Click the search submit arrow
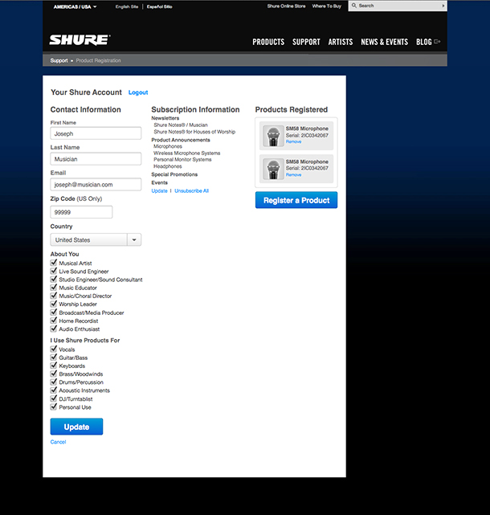The height and width of the screenshot is (515, 490). [443, 6]
